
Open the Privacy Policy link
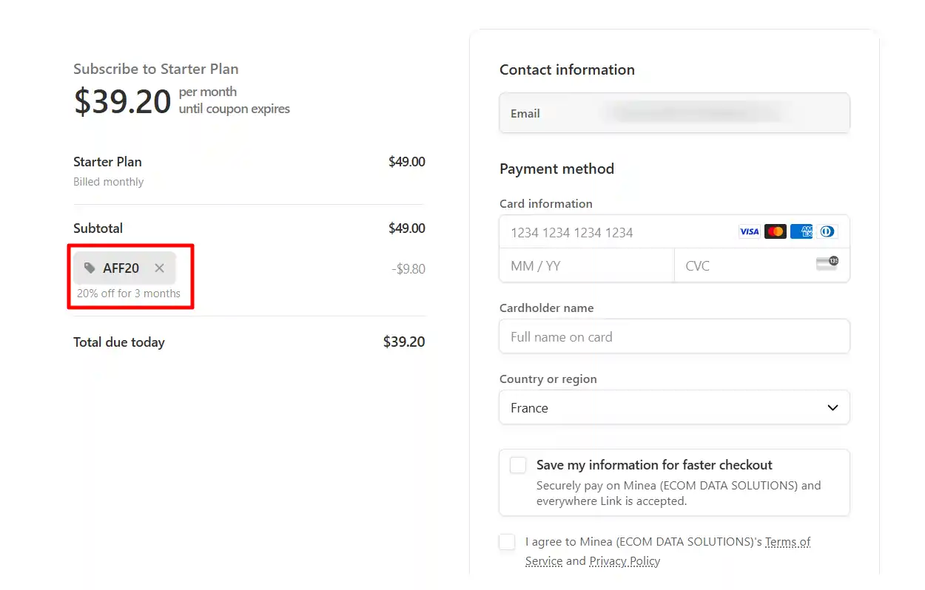(x=624, y=560)
